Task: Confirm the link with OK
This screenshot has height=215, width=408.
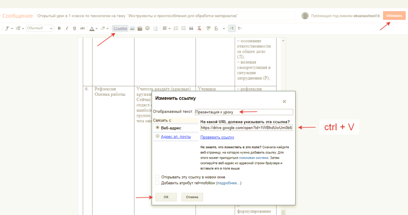Action: coord(166,197)
